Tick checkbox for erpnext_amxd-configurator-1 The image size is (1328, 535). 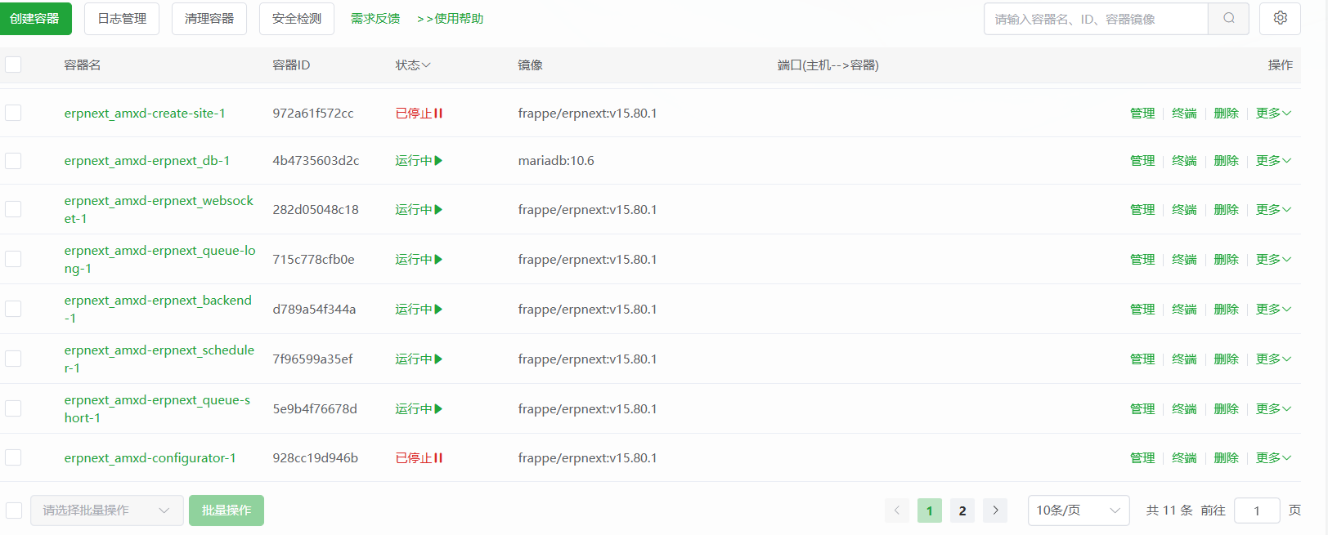point(13,458)
